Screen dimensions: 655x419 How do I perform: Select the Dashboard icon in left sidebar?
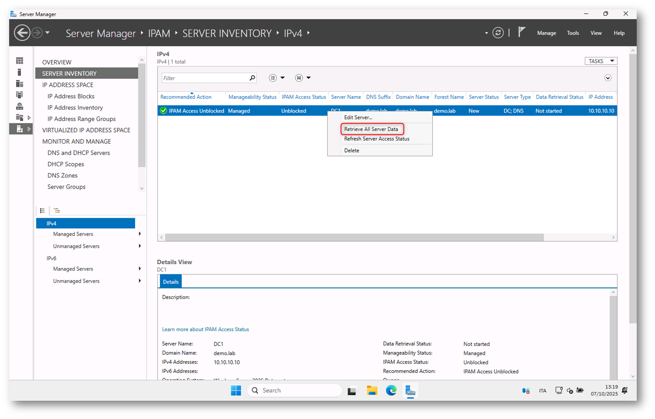point(20,61)
